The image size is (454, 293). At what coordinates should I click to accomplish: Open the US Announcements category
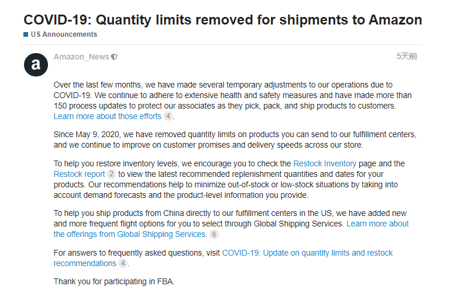click(x=64, y=34)
